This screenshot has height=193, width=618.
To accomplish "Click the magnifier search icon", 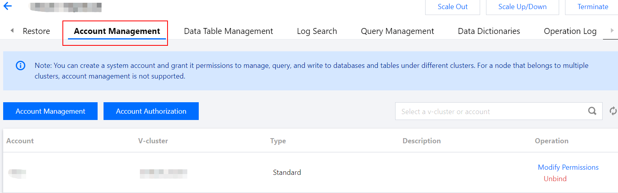I will click(x=592, y=111).
